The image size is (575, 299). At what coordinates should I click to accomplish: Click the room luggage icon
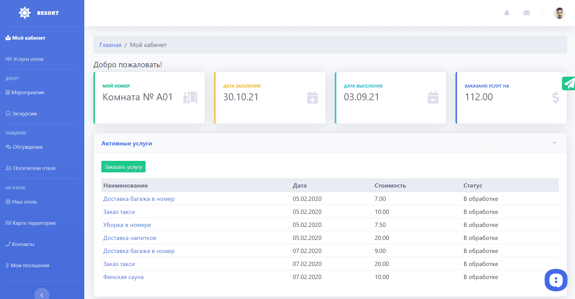click(190, 98)
